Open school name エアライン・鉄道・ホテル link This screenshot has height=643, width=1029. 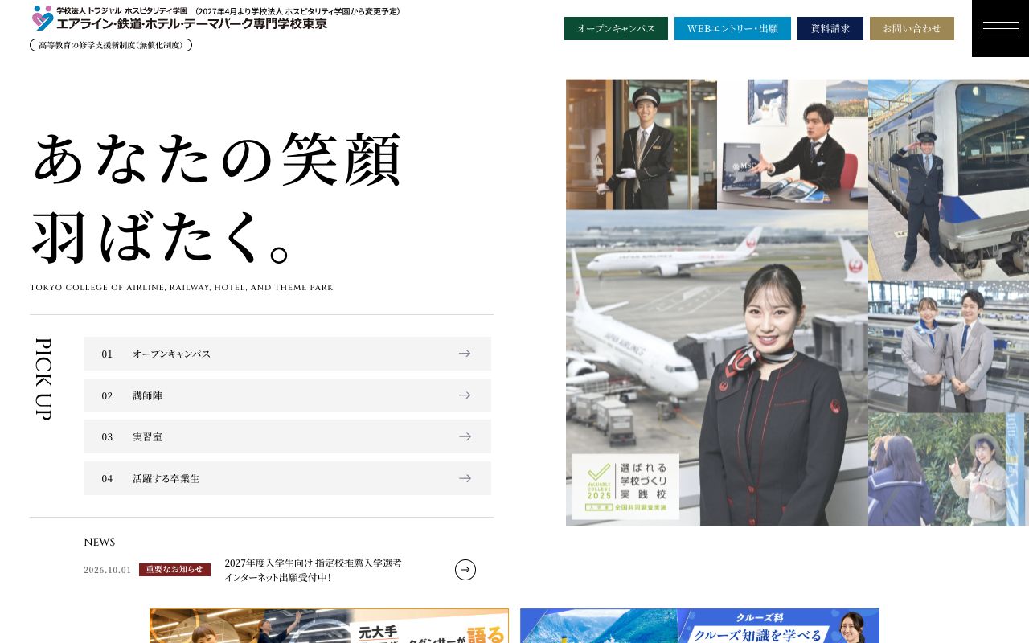pyautogui.click(x=191, y=23)
